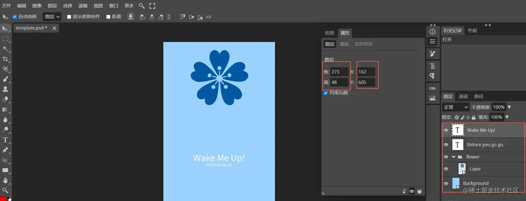The height and width of the screenshot is (201, 526).
Task: Select the Blur droplet tool
Action: pos(5,120)
